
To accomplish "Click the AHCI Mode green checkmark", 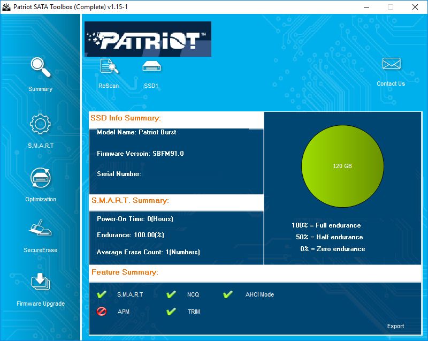I will (x=228, y=294).
